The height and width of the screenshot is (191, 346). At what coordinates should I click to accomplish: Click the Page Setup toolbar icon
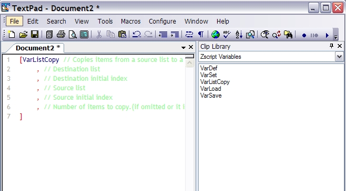click(x=84, y=35)
